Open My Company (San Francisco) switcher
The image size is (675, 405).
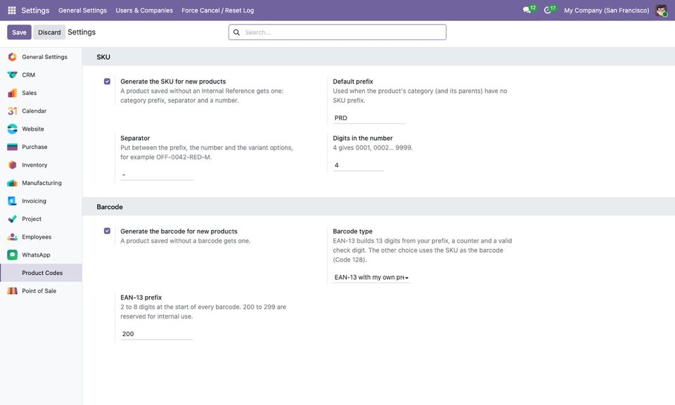tap(607, 11)
